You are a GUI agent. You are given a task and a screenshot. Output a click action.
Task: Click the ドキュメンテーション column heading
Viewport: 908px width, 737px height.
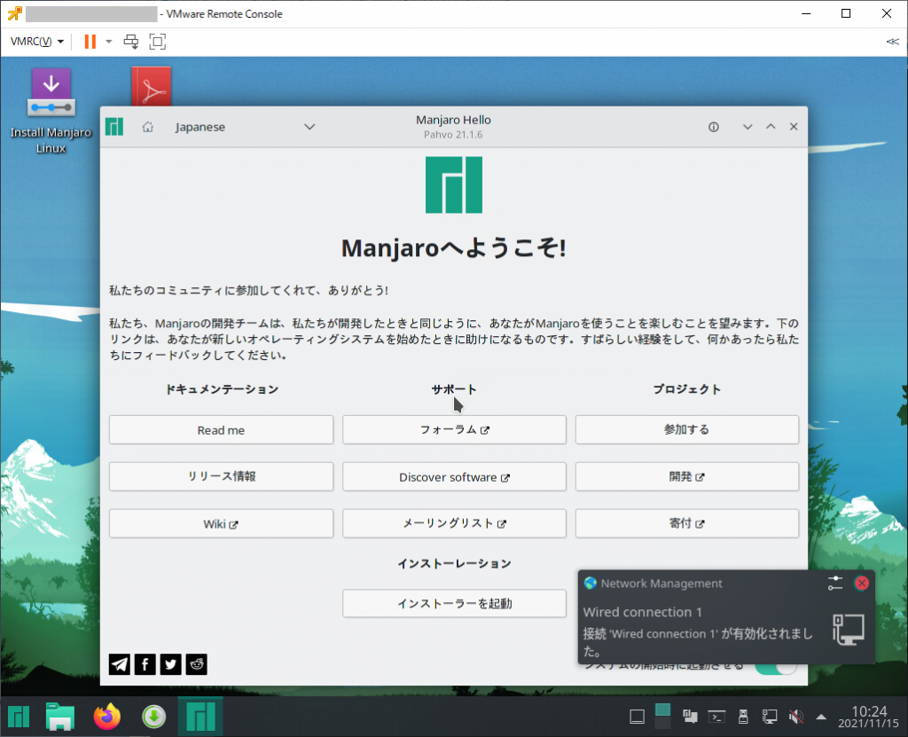(222, 389)
